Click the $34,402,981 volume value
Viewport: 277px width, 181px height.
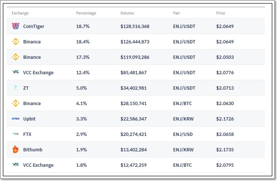click(134, 88)
